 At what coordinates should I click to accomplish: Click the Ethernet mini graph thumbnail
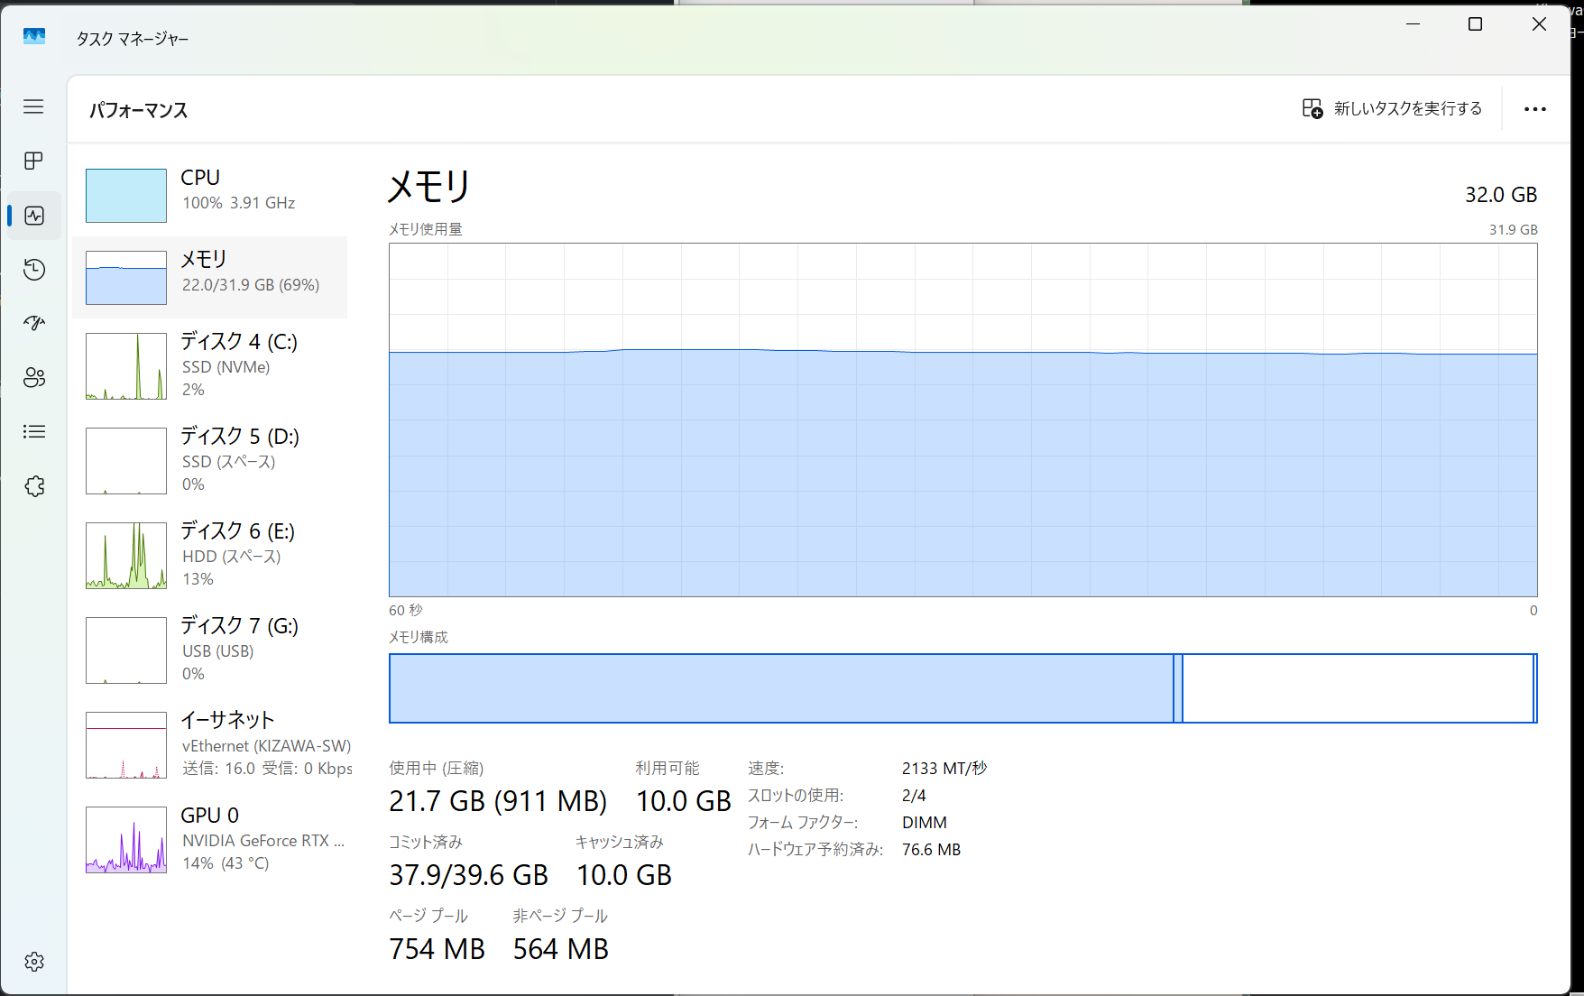[126, 745]
